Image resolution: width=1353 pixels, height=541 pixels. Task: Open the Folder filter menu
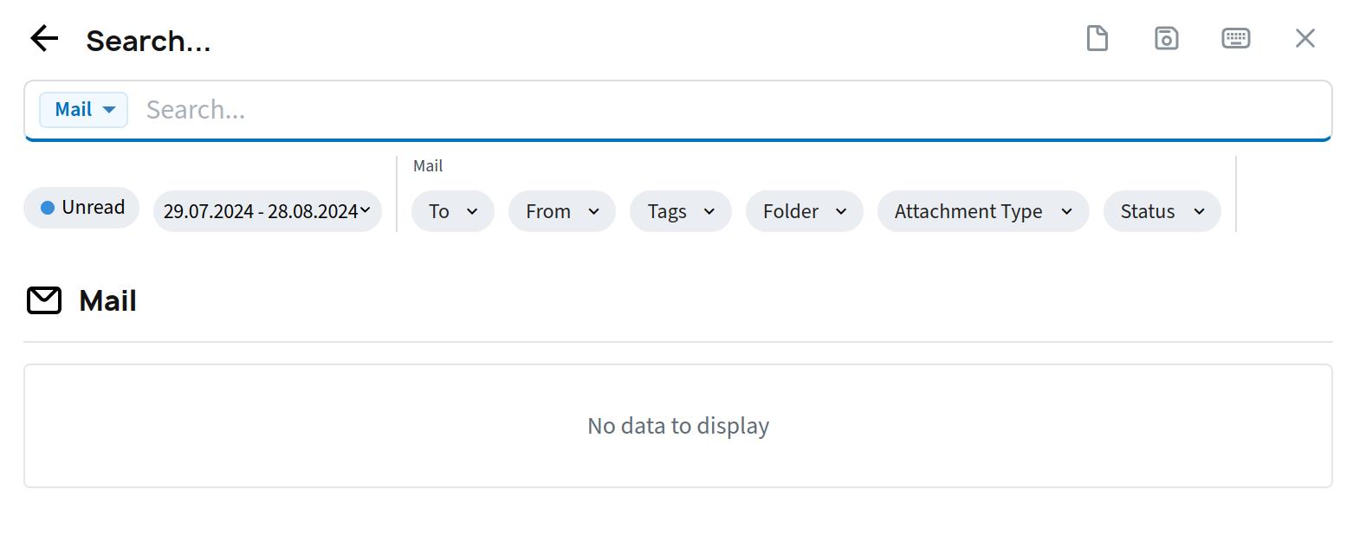804,211
